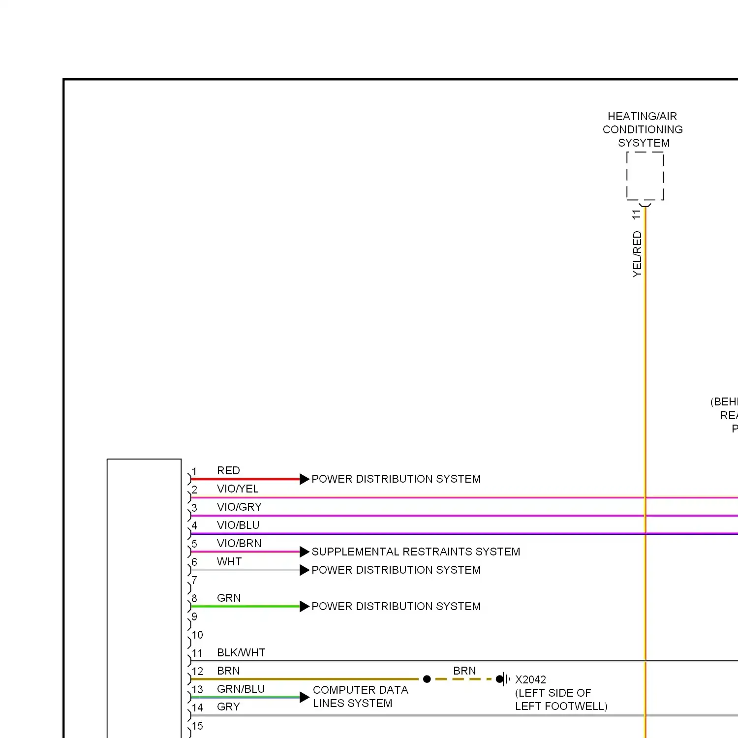
Task: Select the BRN label next to pin 12
Action: [x=228, y=671]
